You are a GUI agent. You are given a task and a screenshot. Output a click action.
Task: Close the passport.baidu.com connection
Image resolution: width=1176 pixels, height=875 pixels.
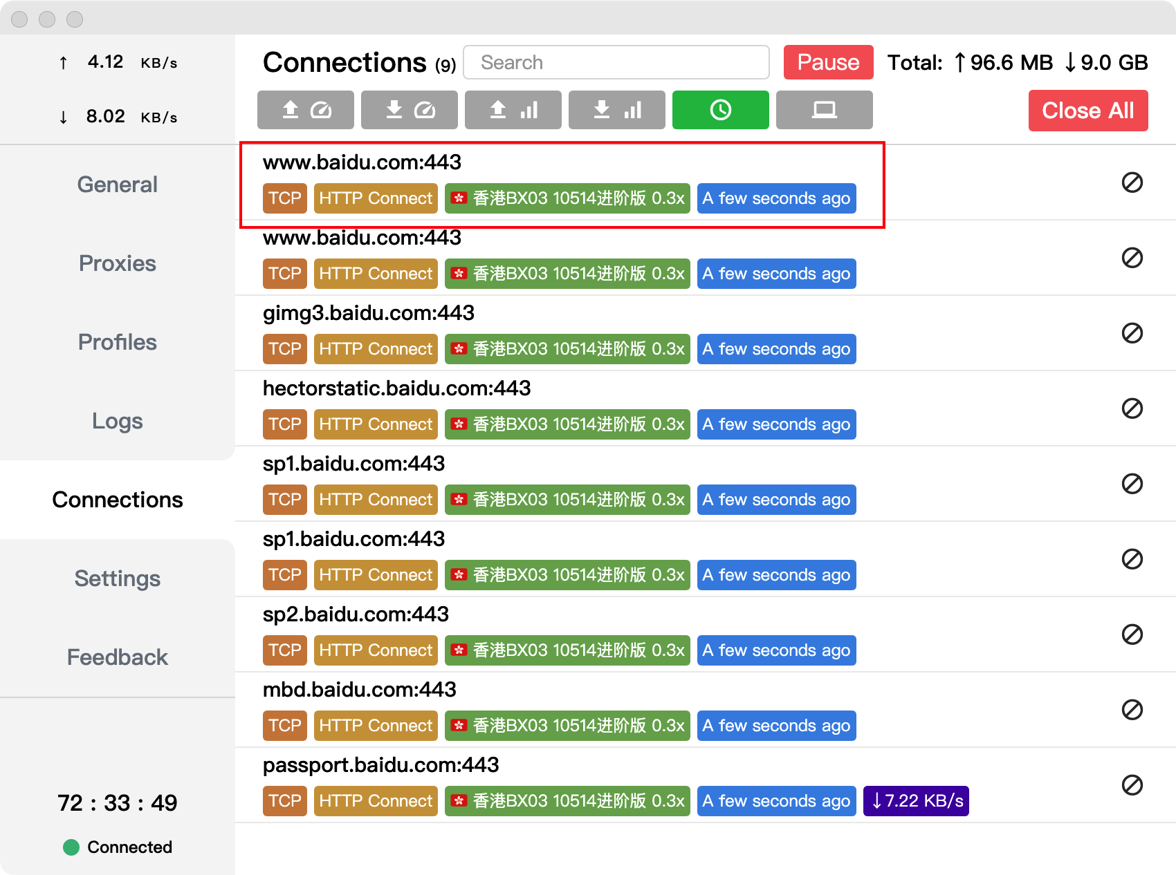coord(1132,785)
